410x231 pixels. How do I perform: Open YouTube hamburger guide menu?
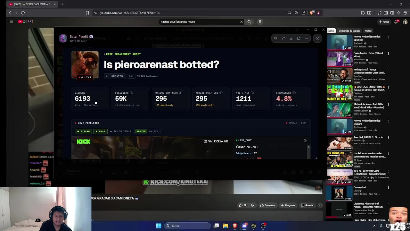click(x=12, y=22)
